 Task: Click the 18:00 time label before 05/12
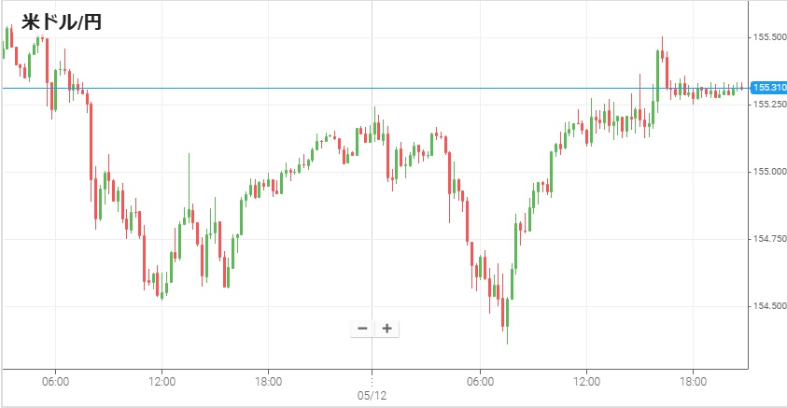[x=268, y=381]
